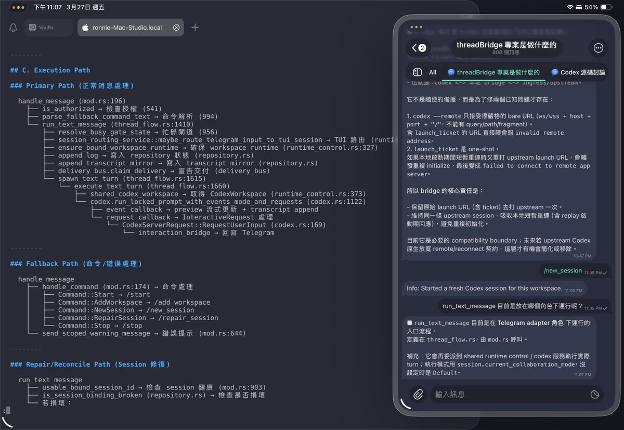Click the parse_fallback_command_text line
This screenshot has width=624, height=430.
coord(130,116)
